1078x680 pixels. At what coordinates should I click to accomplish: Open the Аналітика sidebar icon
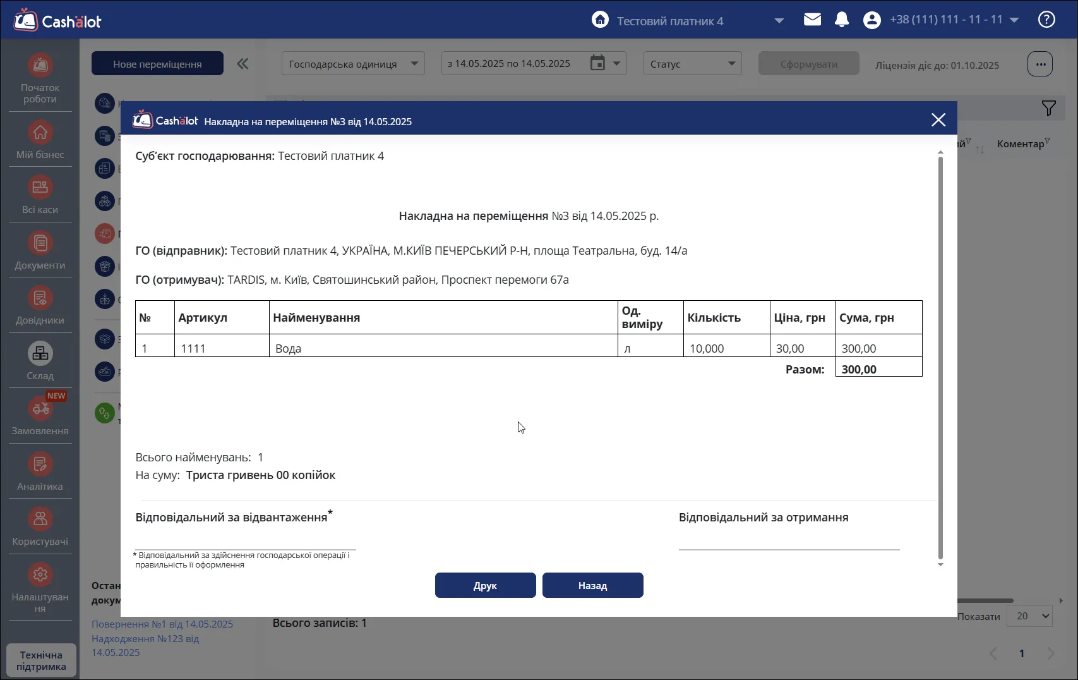tap(40, 464)
